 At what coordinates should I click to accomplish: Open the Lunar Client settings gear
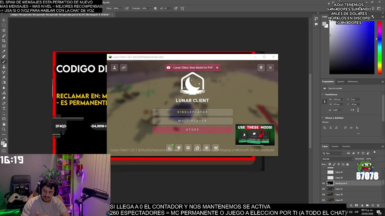[x=188, y=148]
